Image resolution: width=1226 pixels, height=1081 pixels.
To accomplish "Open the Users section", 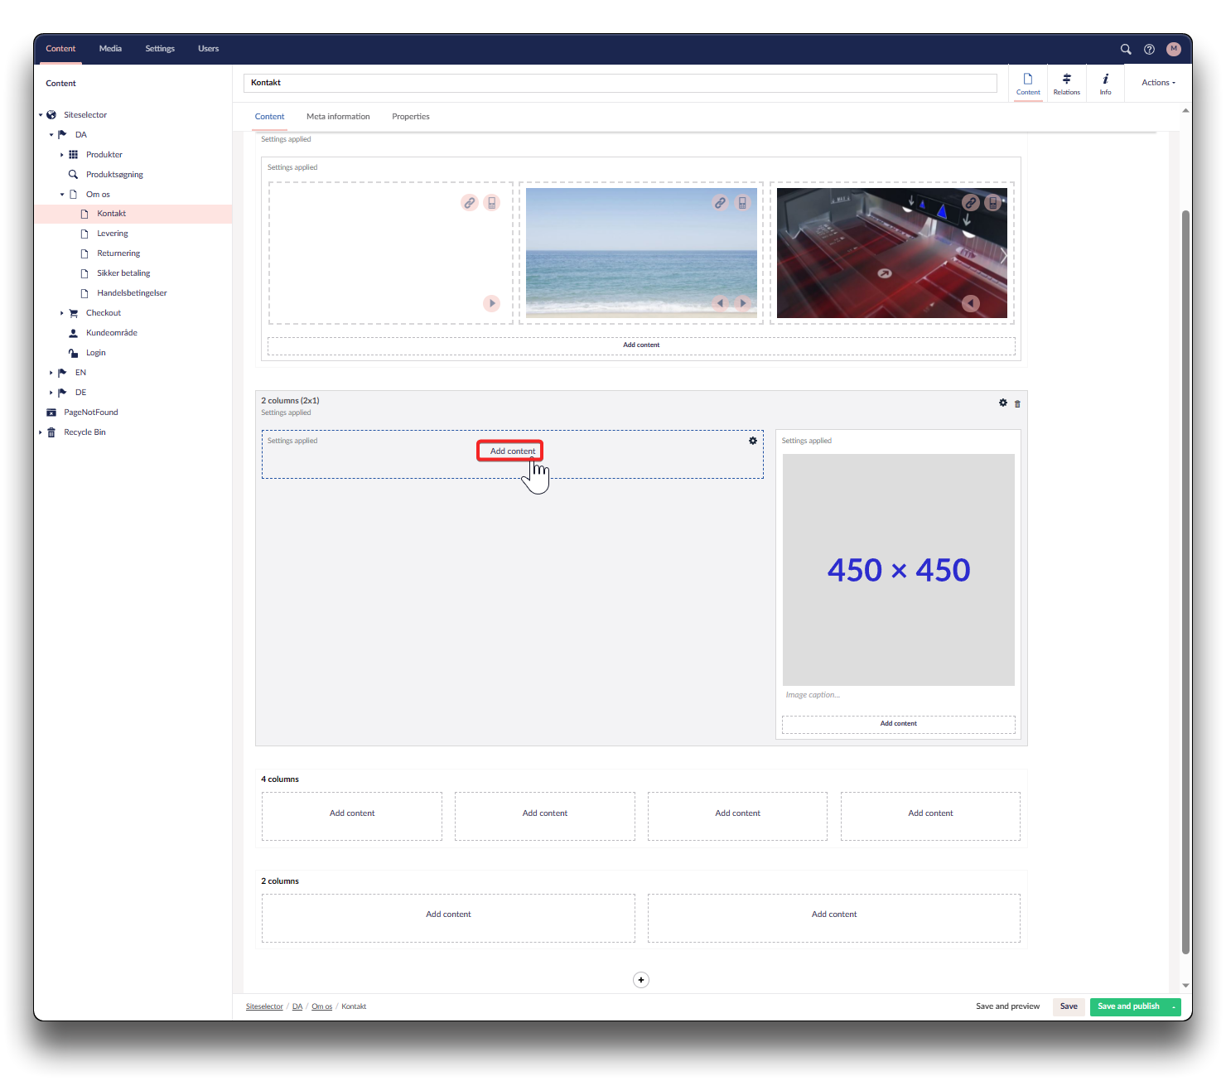I will [209, 49].
